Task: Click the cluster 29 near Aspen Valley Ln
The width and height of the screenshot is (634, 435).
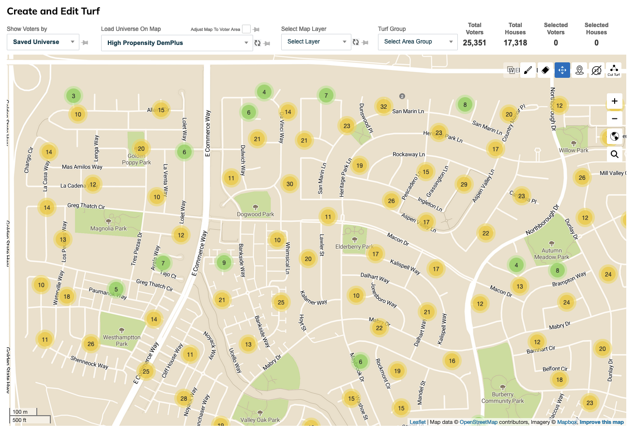Action: coord(464,184)
